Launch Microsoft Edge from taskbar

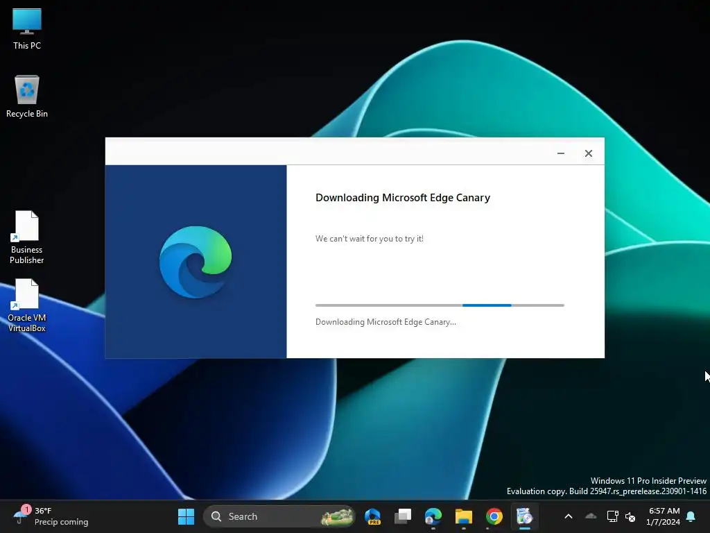click(x=433, y=516)
